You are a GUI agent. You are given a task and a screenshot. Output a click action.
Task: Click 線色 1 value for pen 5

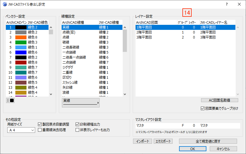pos(32,47)
